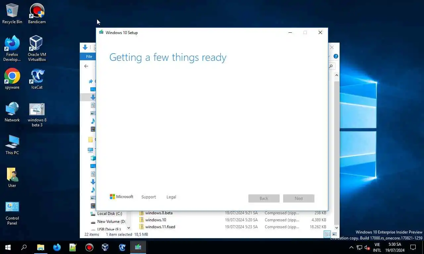
Task: Open the Chrome shortcut labeled spyware
Action: coord(12,79)
